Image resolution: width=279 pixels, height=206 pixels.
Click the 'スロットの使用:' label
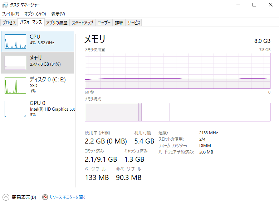click(171, 139)
